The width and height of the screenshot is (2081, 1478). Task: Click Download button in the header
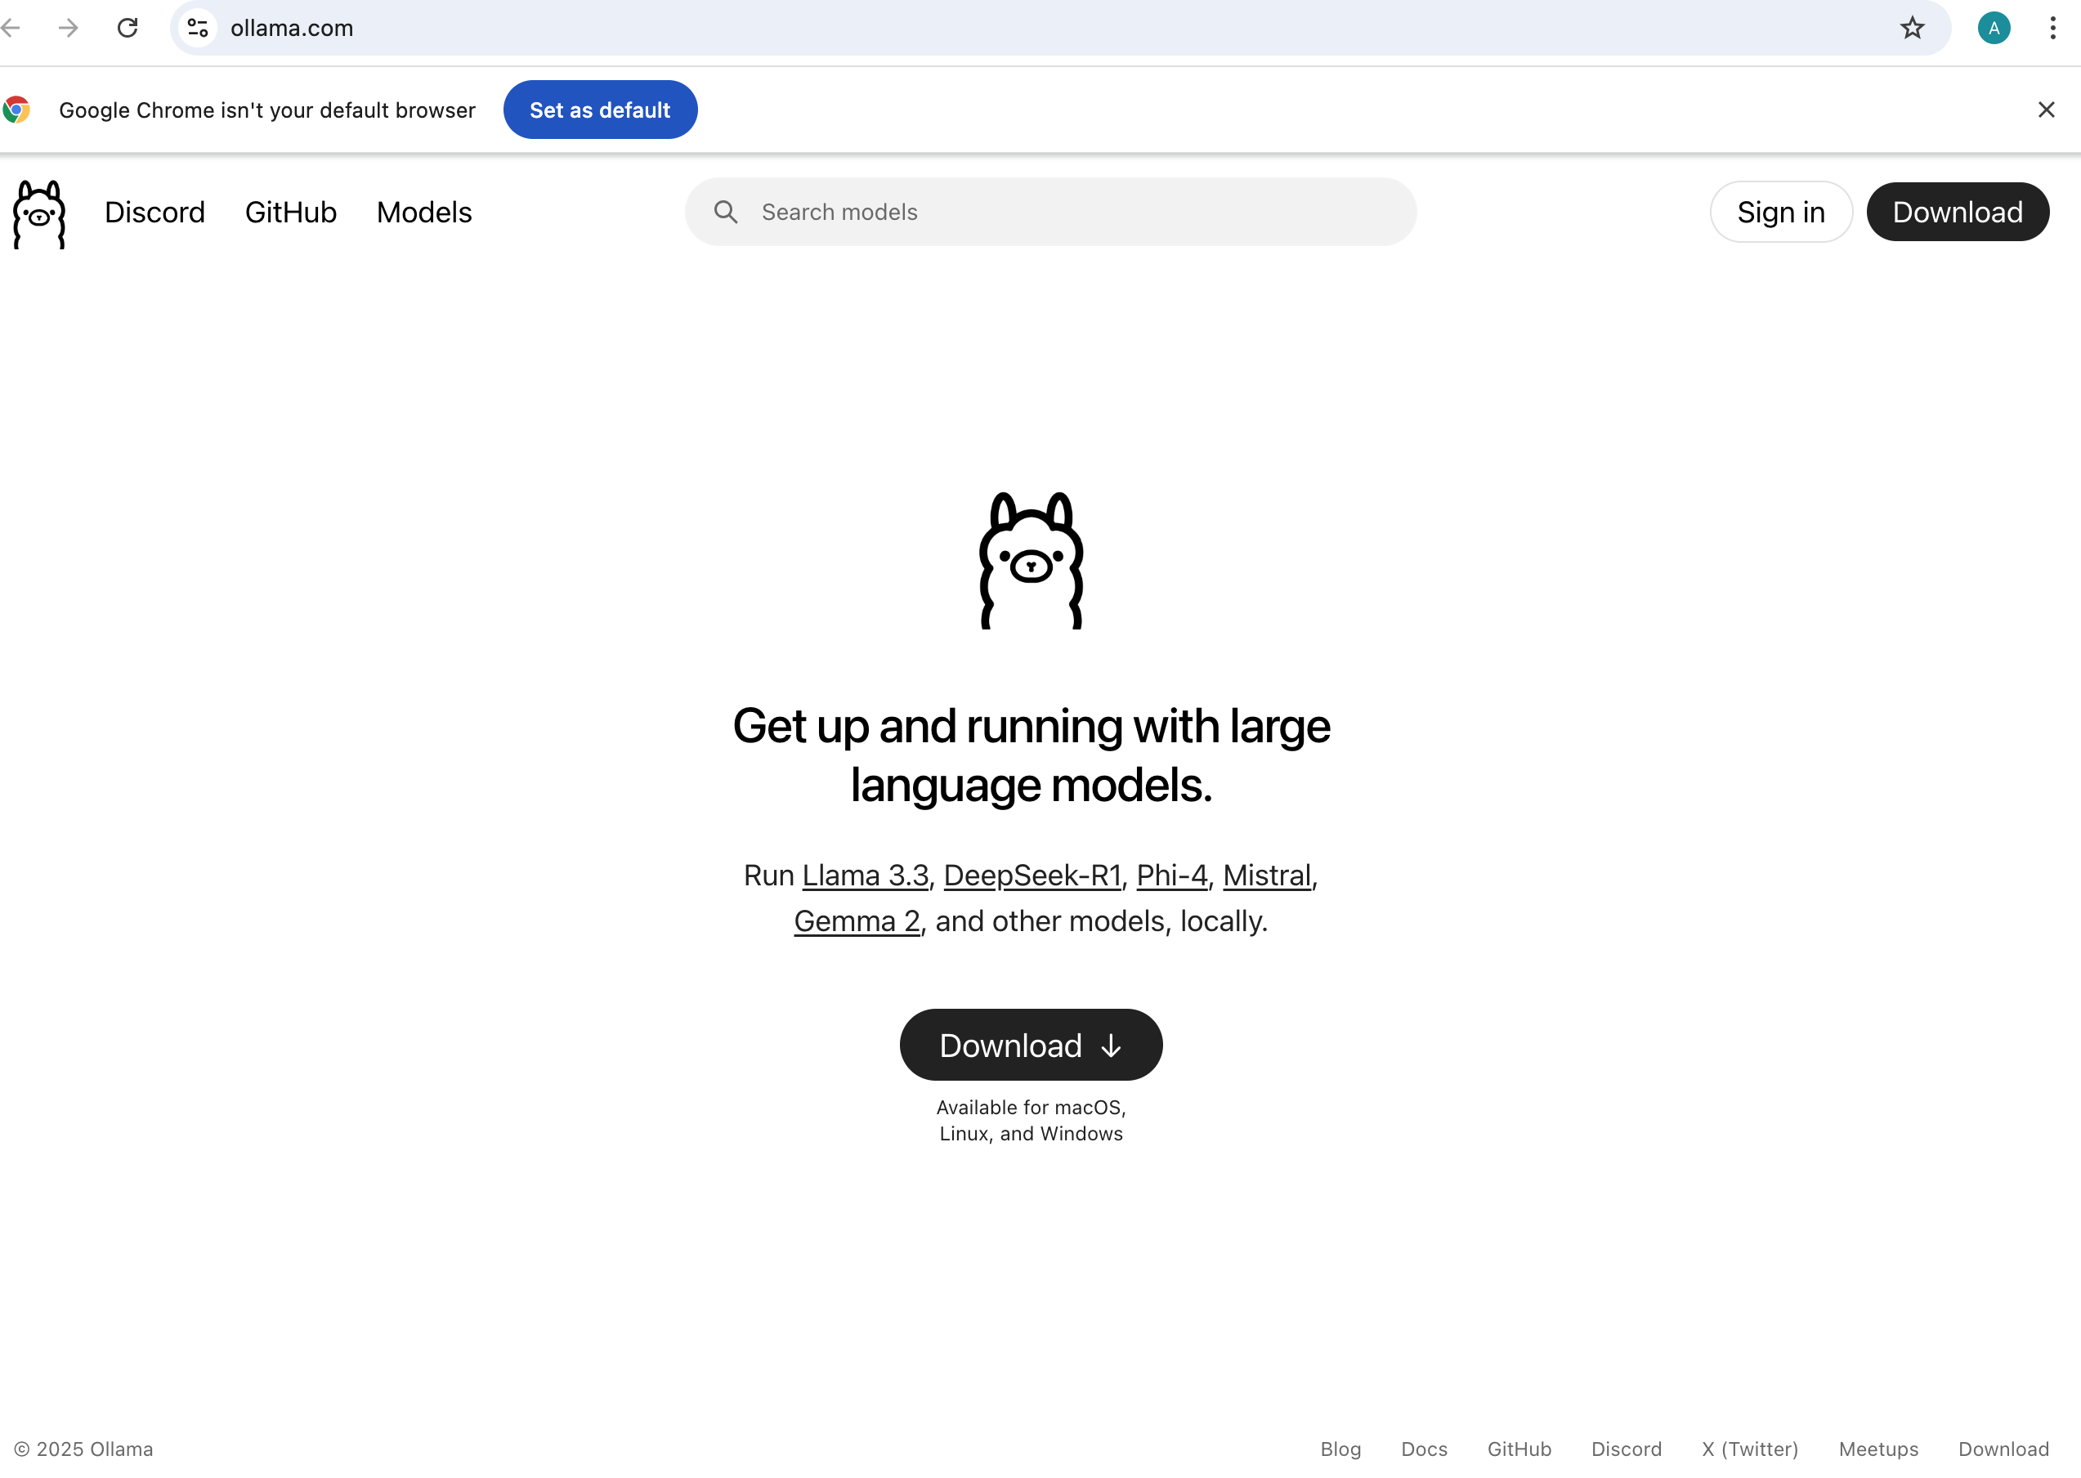[1958, 212]
